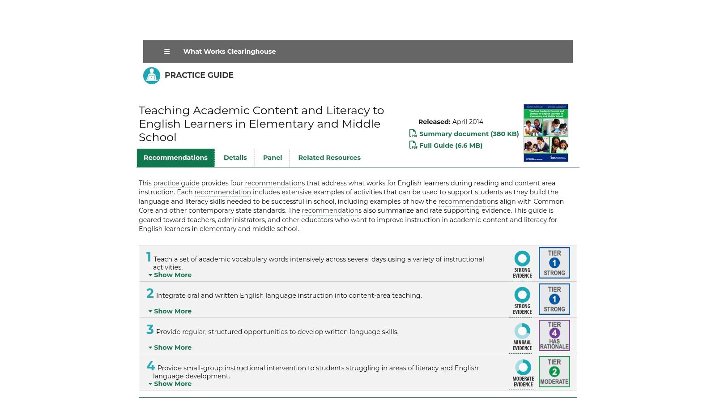Download Full Guide (6.6 MB)
716x403 pixels.
click(x=451, y=145)
